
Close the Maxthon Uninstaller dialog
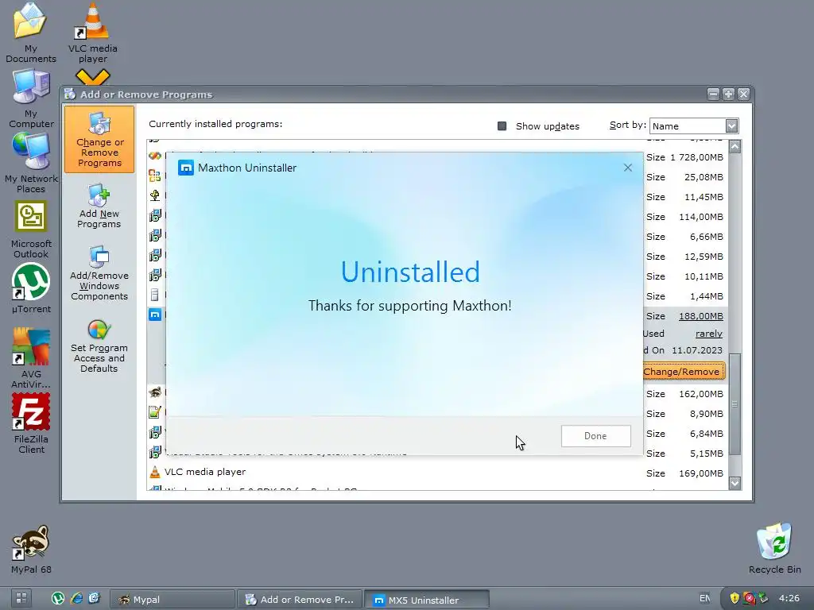(628, 168)
